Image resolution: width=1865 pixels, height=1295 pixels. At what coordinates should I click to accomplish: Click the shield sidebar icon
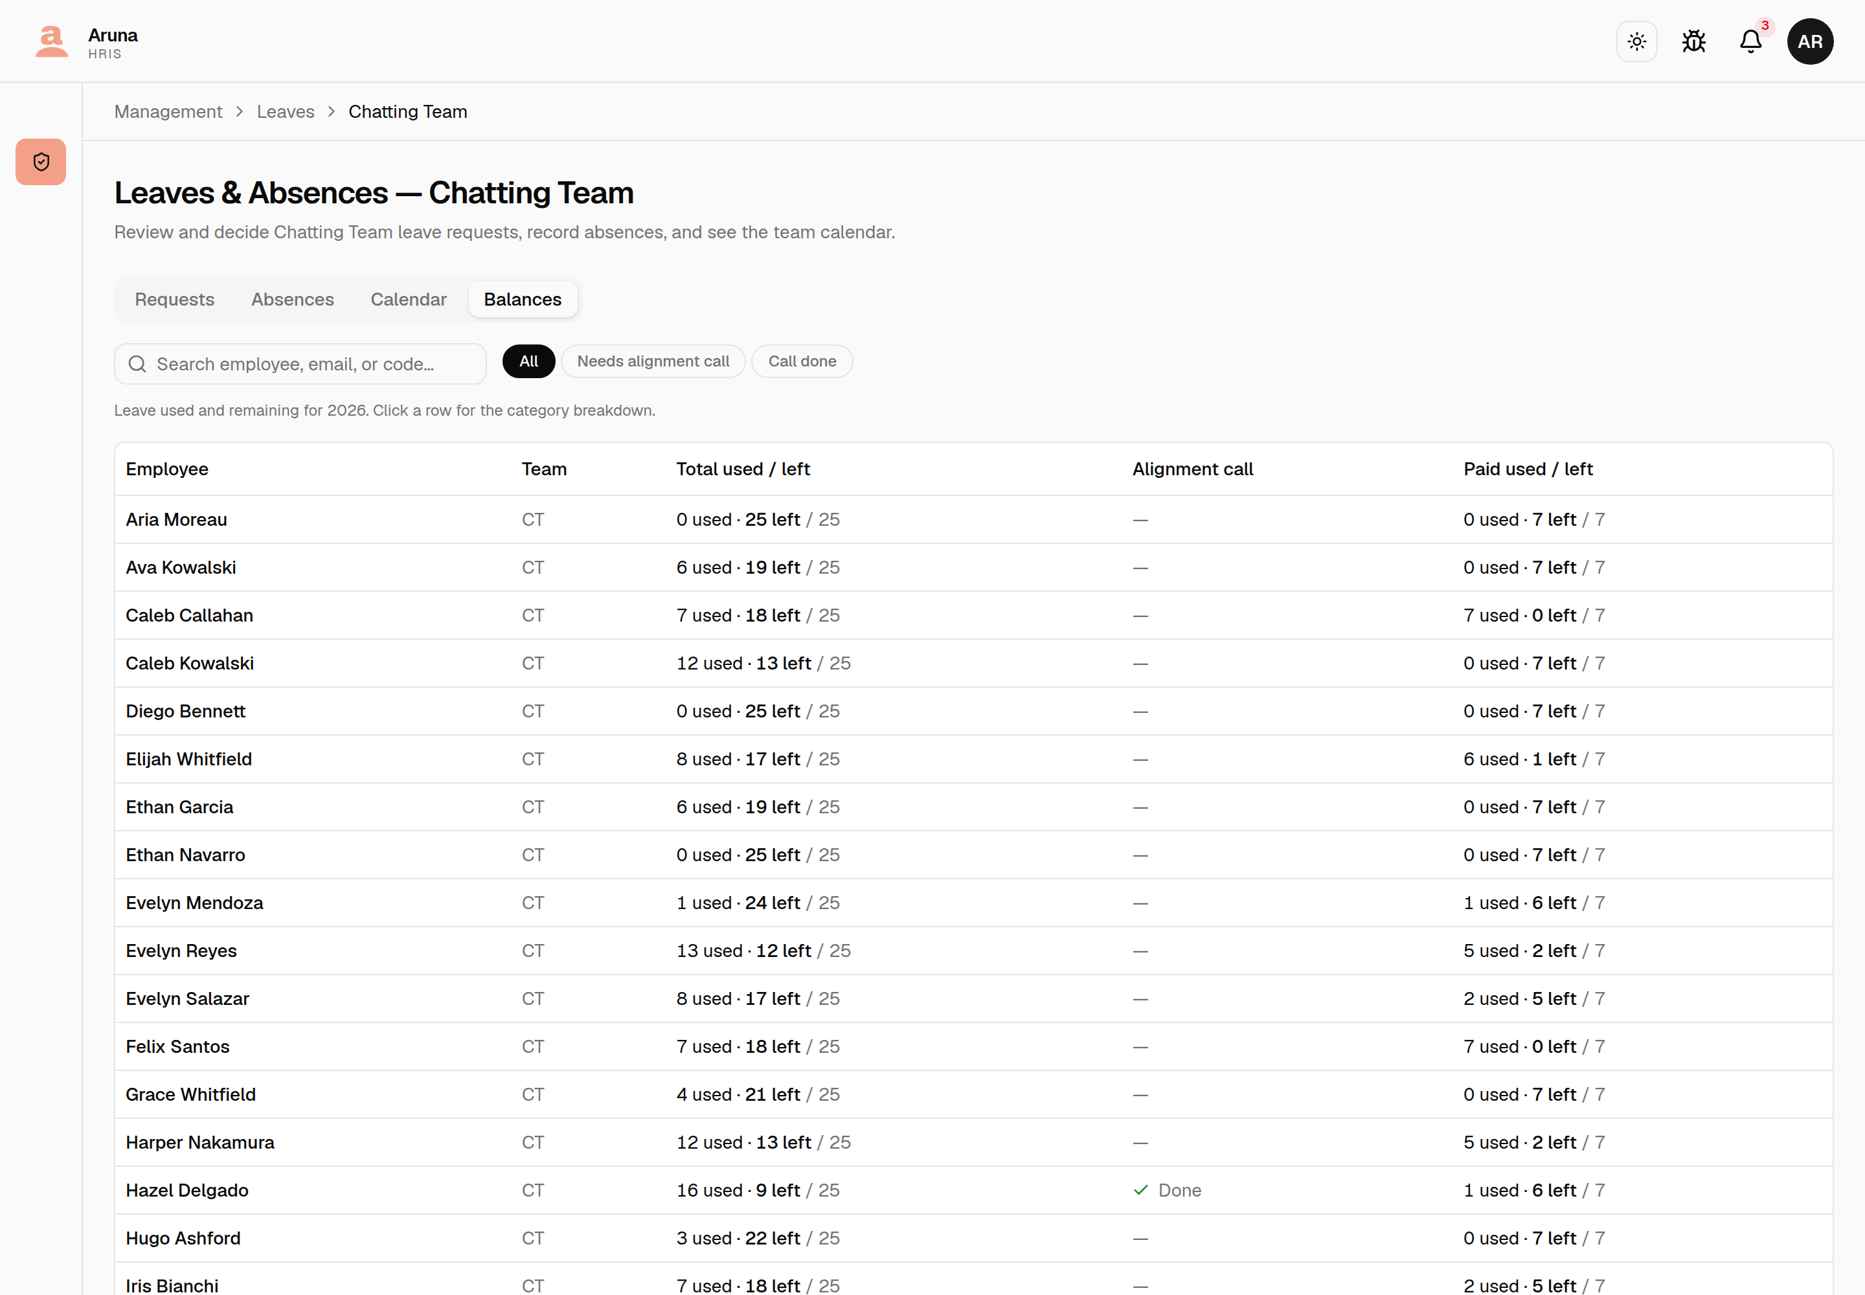(41, 163)
